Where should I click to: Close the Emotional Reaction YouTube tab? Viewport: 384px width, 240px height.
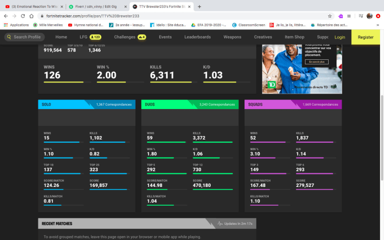click(62, 7)
